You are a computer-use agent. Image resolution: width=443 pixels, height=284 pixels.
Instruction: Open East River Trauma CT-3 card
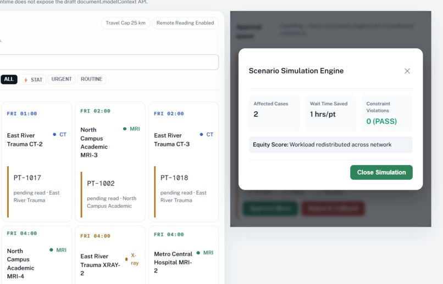click(184, 162)
